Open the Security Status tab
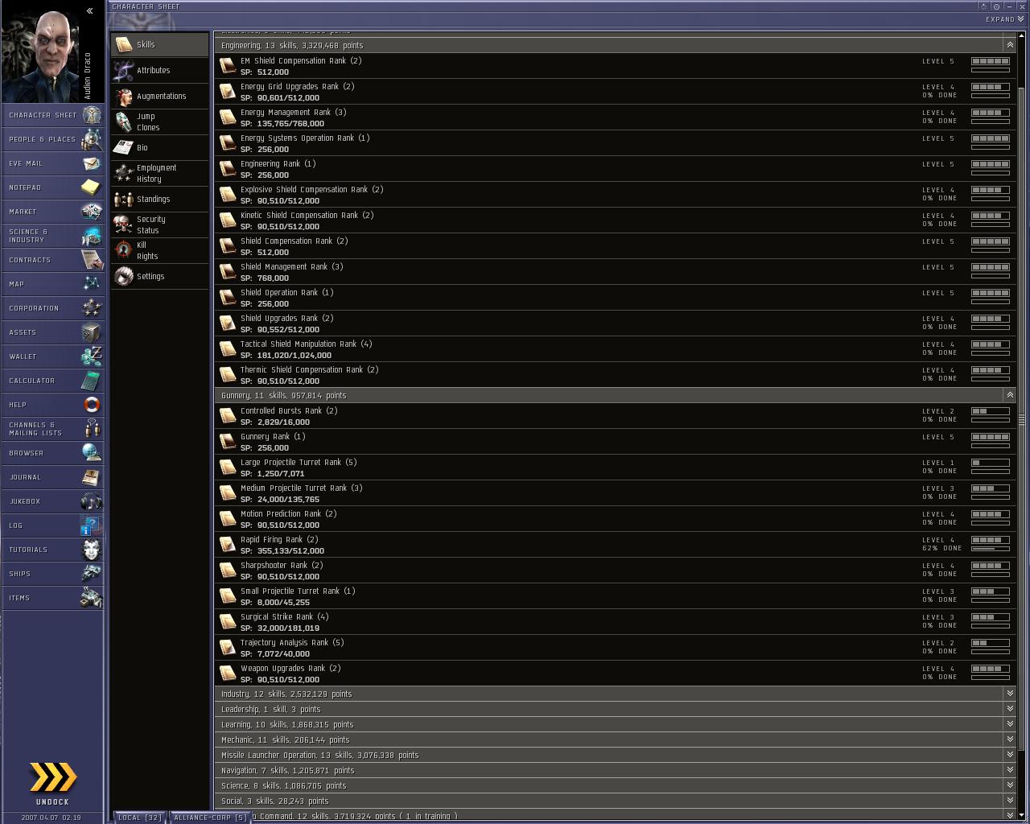 coord(160,225)
